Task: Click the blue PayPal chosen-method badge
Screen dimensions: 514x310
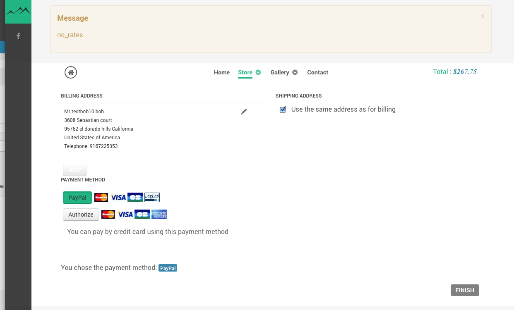Action: coord(168,268)
